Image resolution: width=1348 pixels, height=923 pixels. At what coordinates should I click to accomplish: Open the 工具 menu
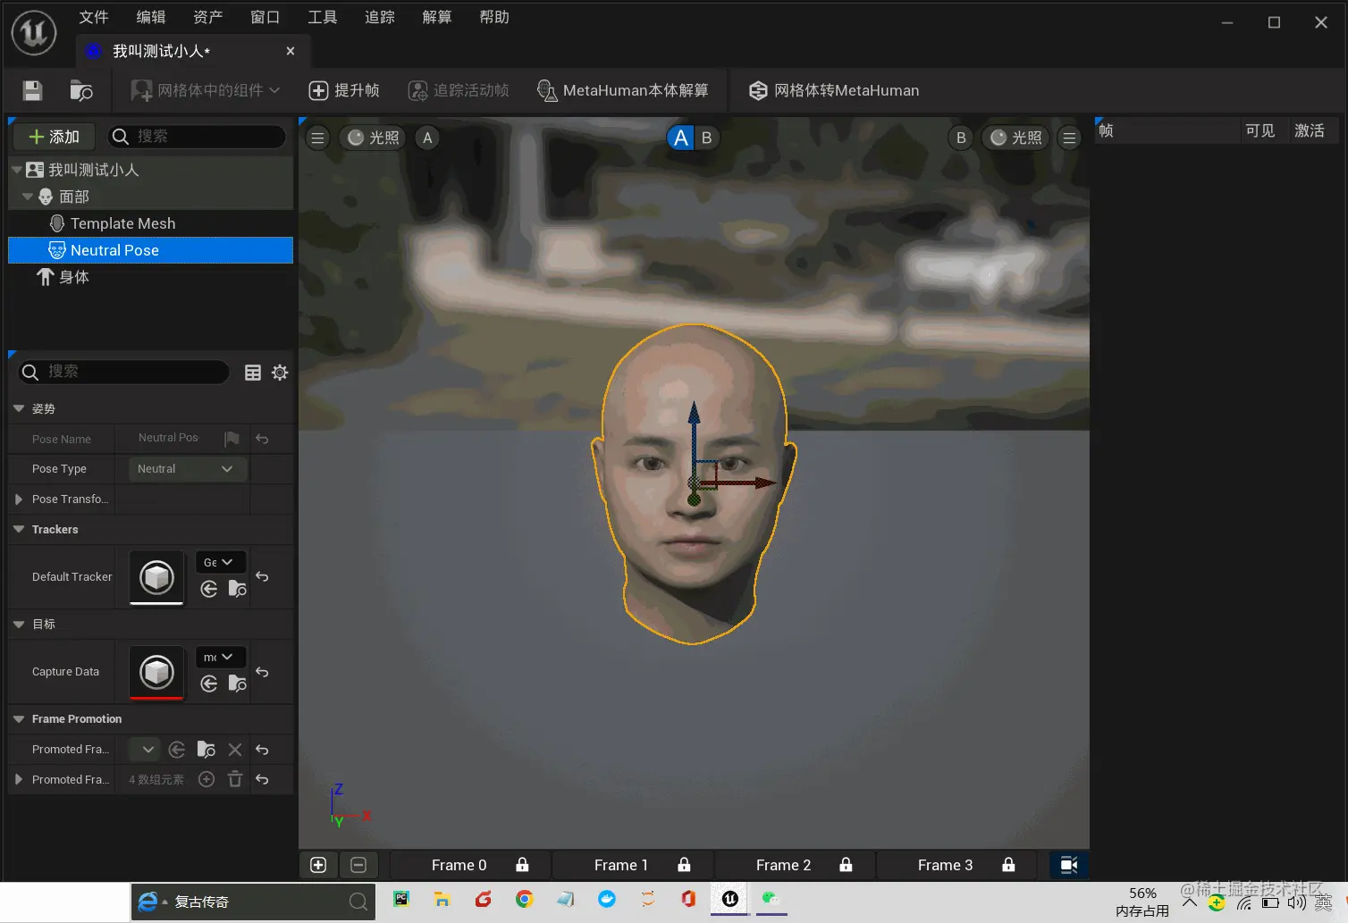click(322, 17)
